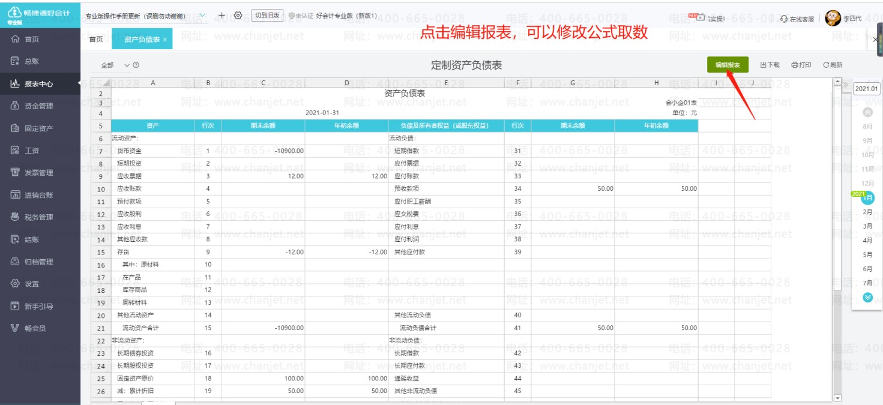Close the 资产负债表 tab
This screenshot has height=405, width=883.
(x=165, y=40)
